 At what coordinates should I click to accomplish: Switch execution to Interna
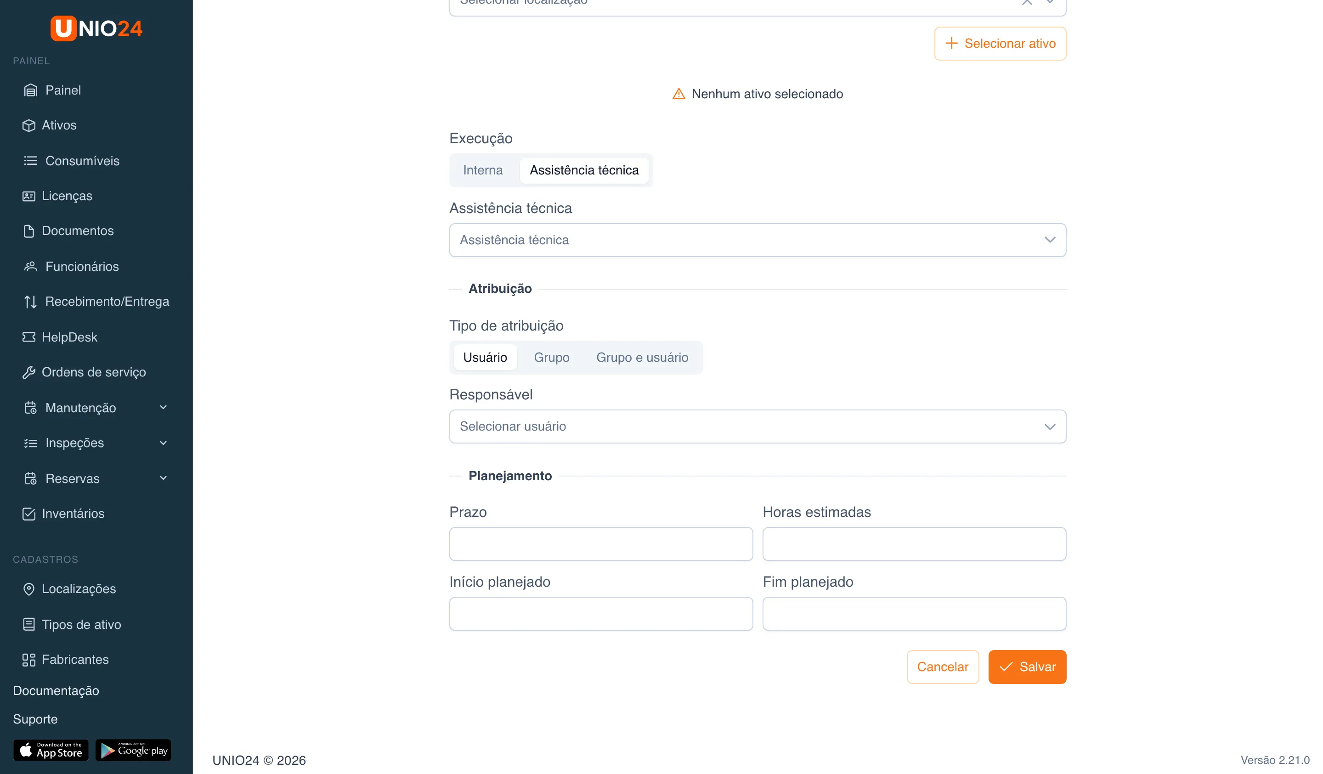pos(482,170)
